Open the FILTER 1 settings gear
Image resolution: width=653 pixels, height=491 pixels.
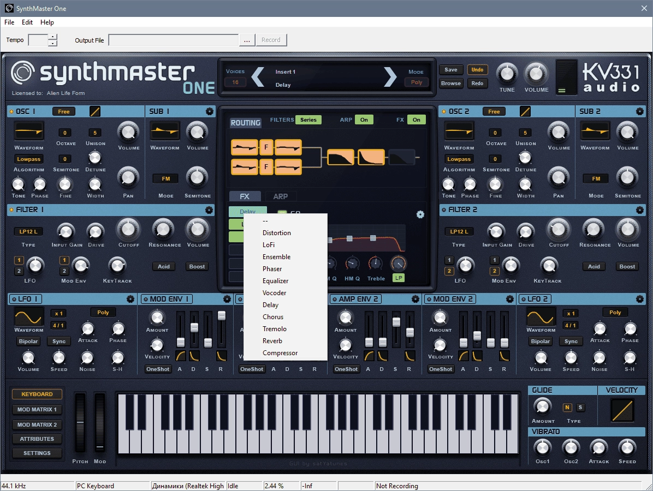pos(209,210)
